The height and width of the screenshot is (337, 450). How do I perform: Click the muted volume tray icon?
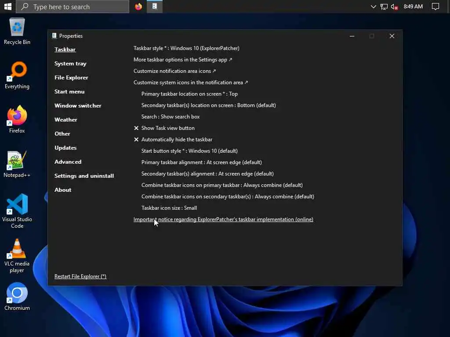click(x=394, y=7)
